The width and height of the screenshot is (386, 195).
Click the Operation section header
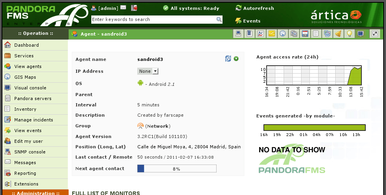35,33
